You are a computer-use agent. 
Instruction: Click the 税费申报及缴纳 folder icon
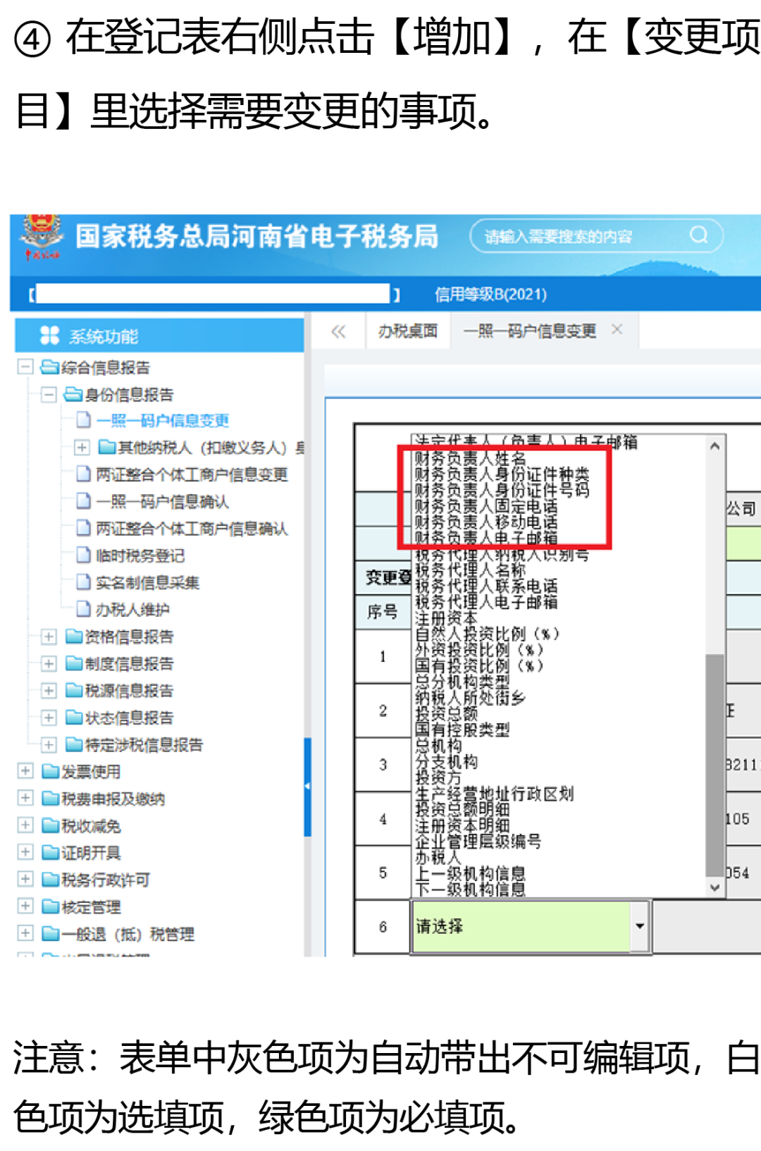[x=51, y=798]
